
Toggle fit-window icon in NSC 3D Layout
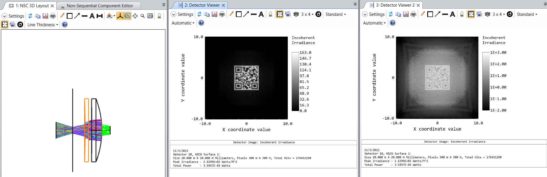pyautogui.click(x=5, y=25)
